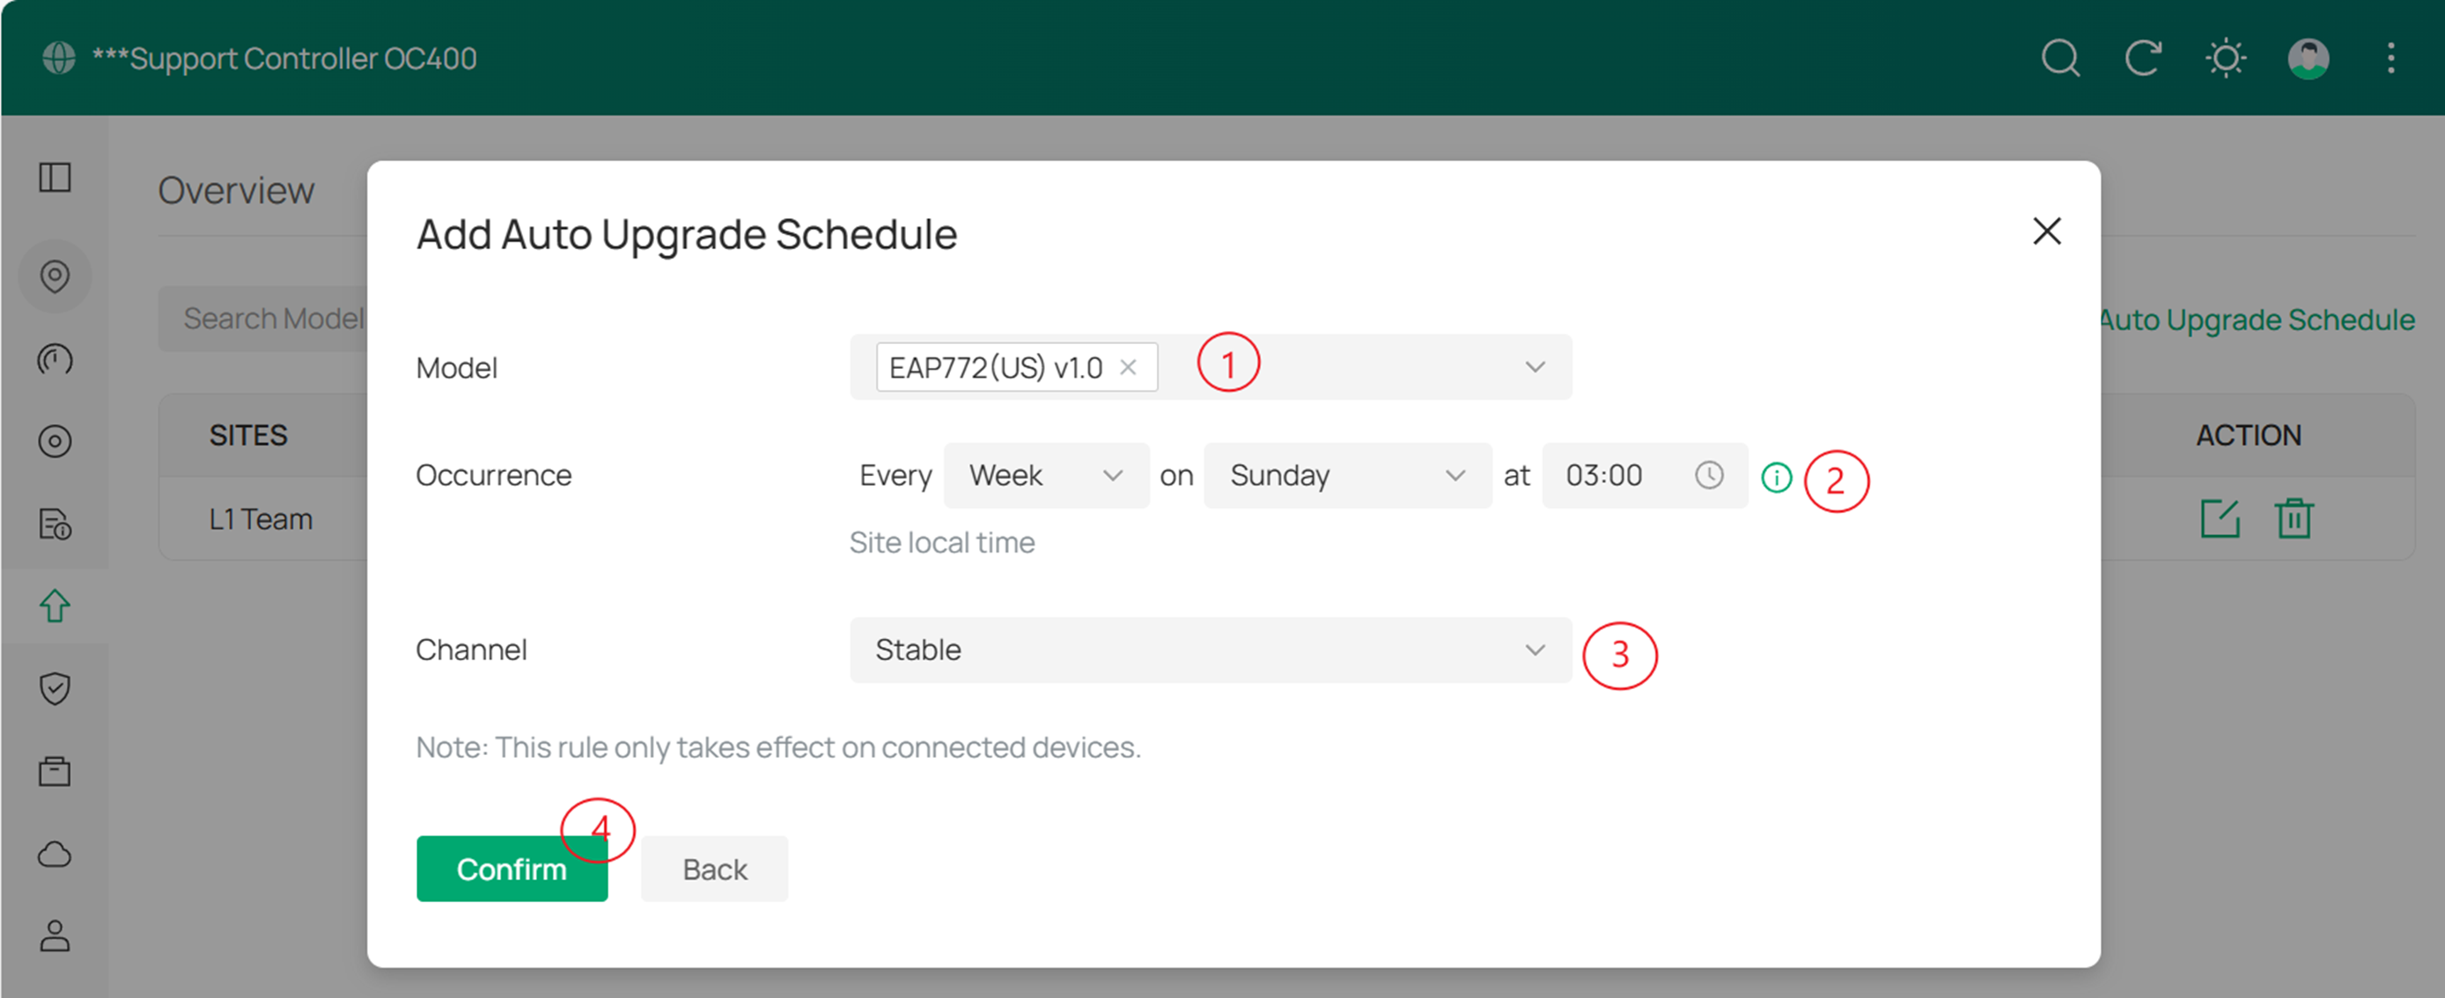
Task: Open the Stable channel dropdown
Action: 1534,649
